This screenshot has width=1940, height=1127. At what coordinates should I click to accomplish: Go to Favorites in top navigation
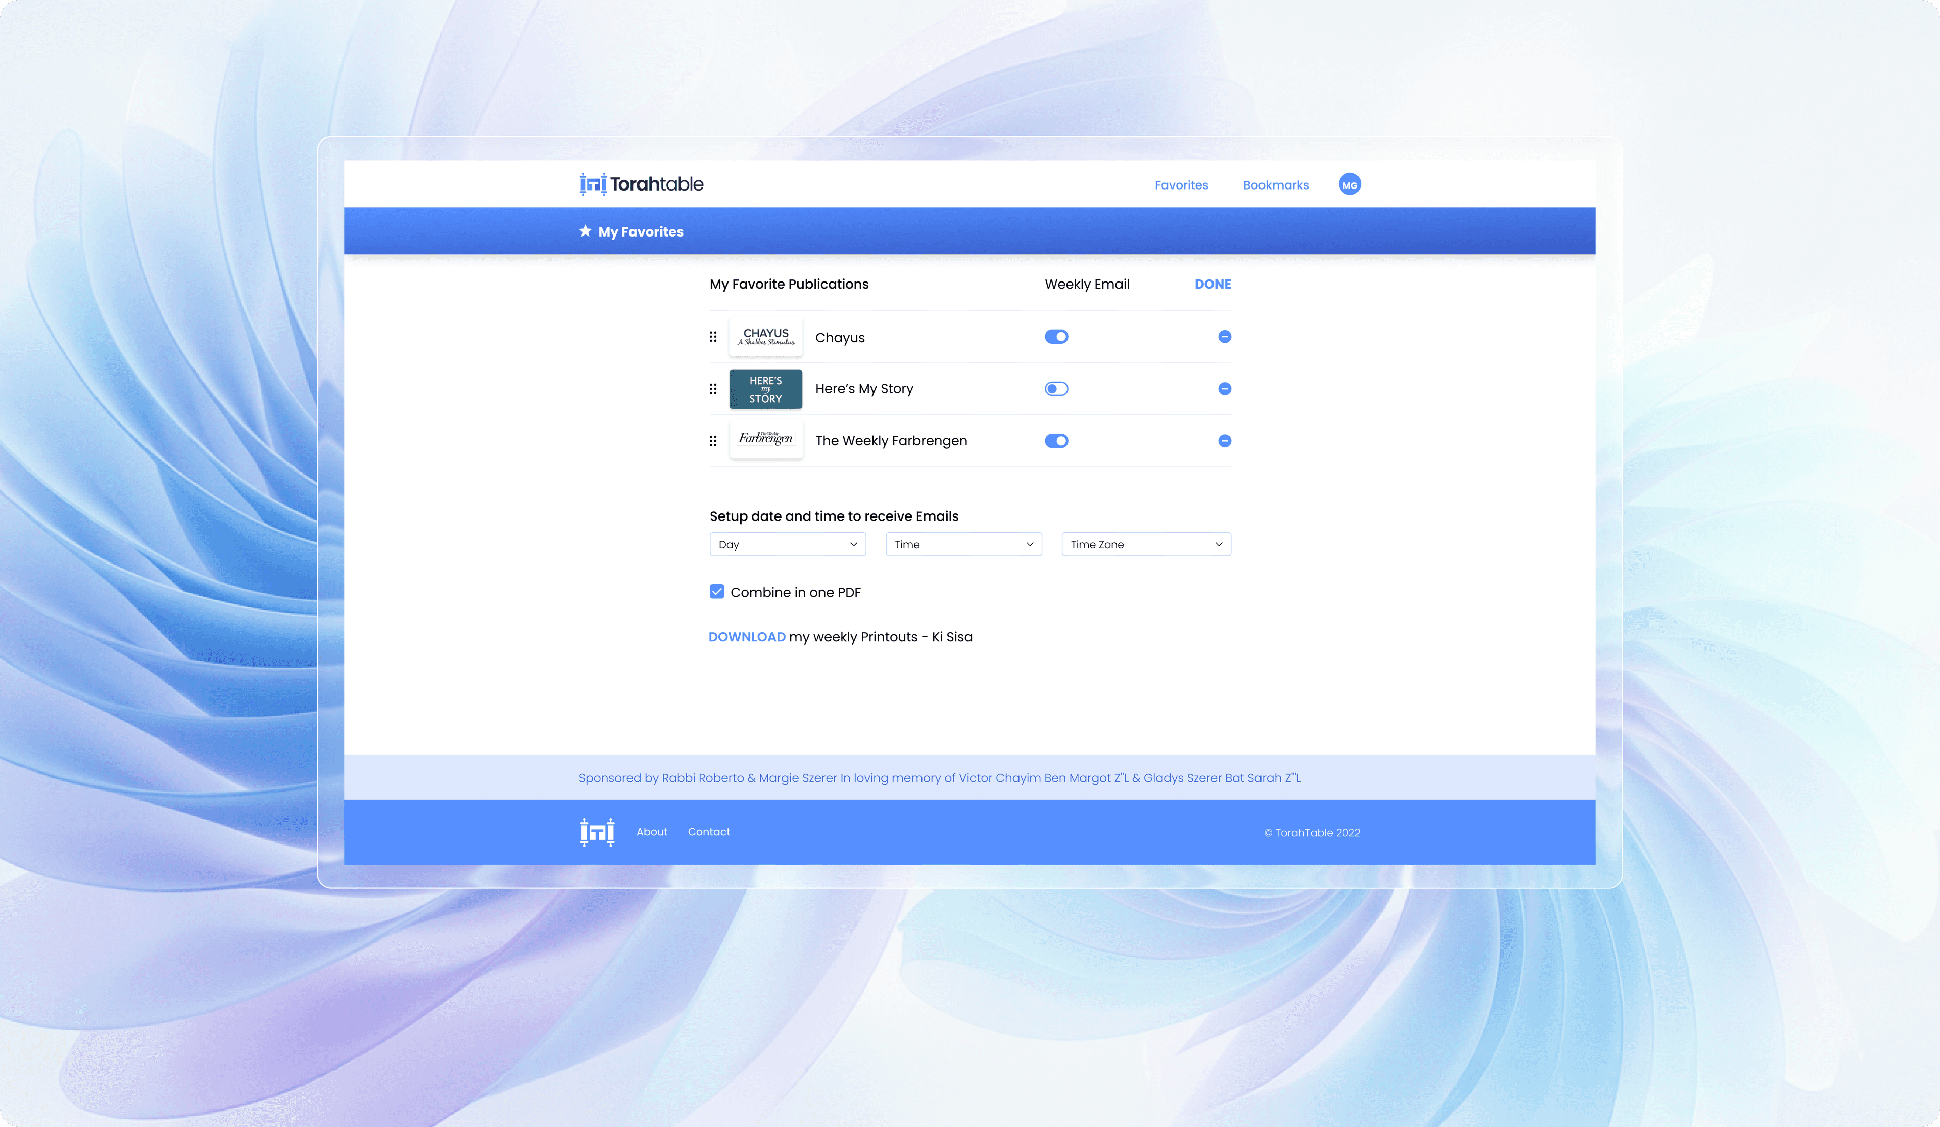click(1181, 185)
